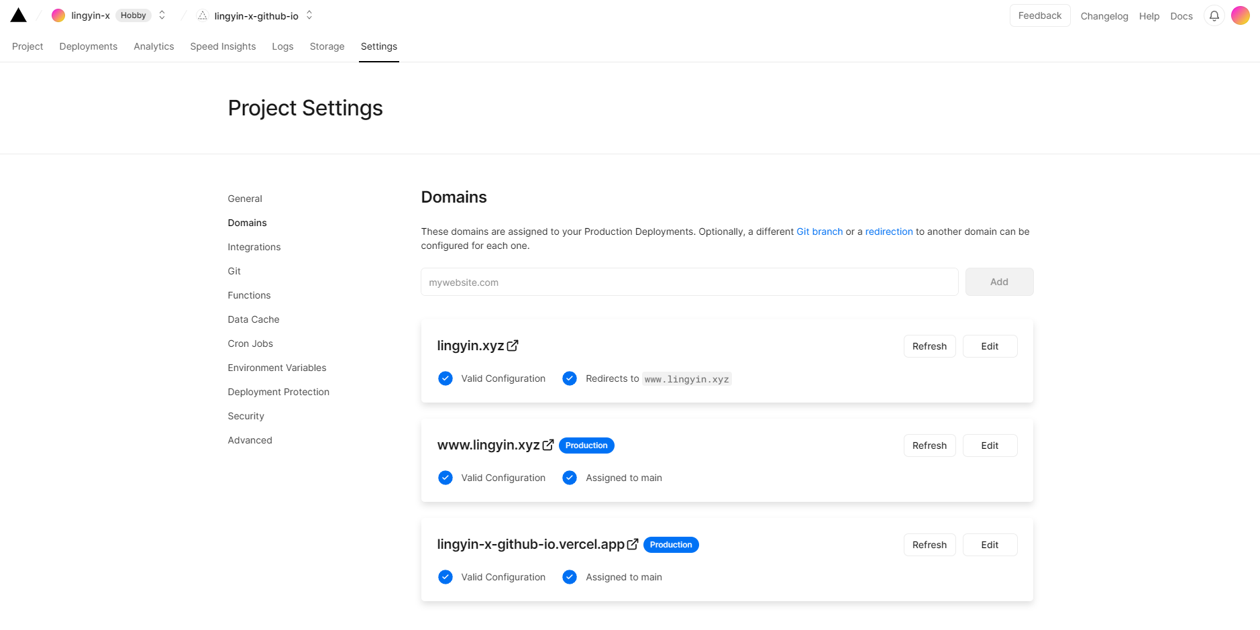Viewport: 1260px width, 630px height.
Task: Open the user avatar menu
Action: [1240, 15]
